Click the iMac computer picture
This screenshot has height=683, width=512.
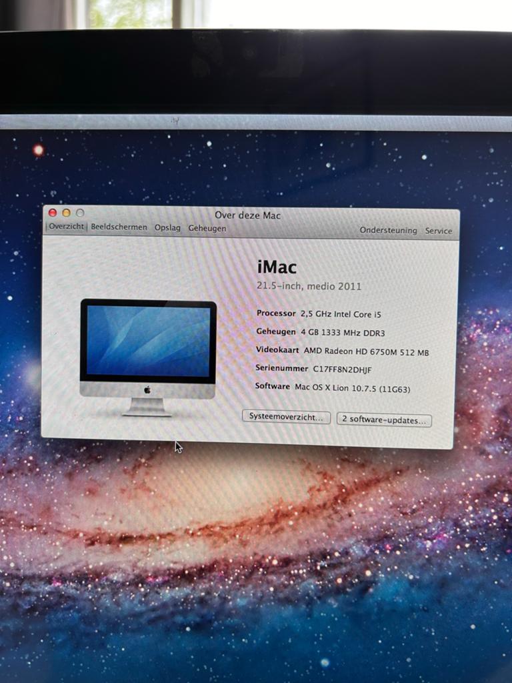tap(147, 358)
